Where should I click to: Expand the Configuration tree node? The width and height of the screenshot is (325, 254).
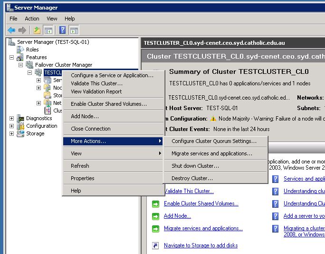(x=11, y=126)
